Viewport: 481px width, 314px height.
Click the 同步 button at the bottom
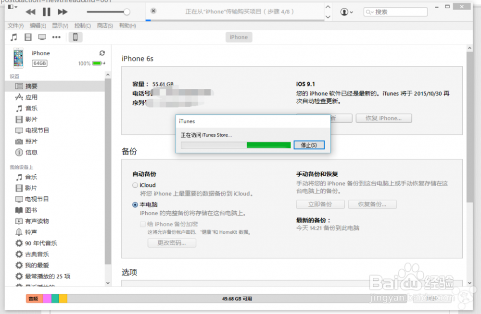432,298
